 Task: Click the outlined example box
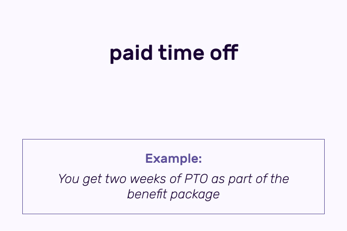click(173, 177)
